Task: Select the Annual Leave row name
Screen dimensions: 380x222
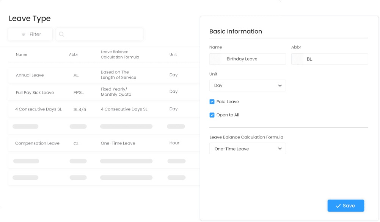Action: (30, 75)
